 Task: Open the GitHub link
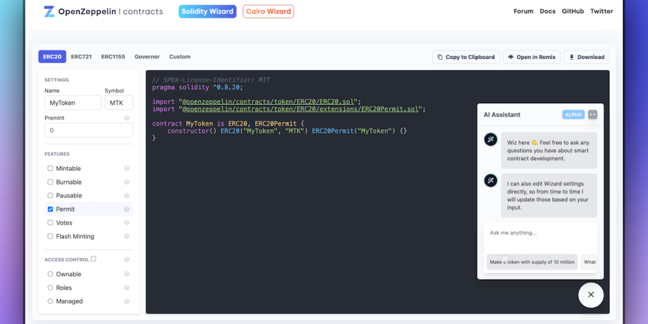[573, 11]
